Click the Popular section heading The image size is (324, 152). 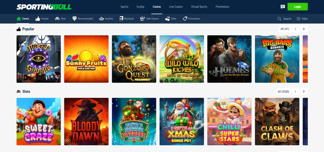(x=28, y=29)
